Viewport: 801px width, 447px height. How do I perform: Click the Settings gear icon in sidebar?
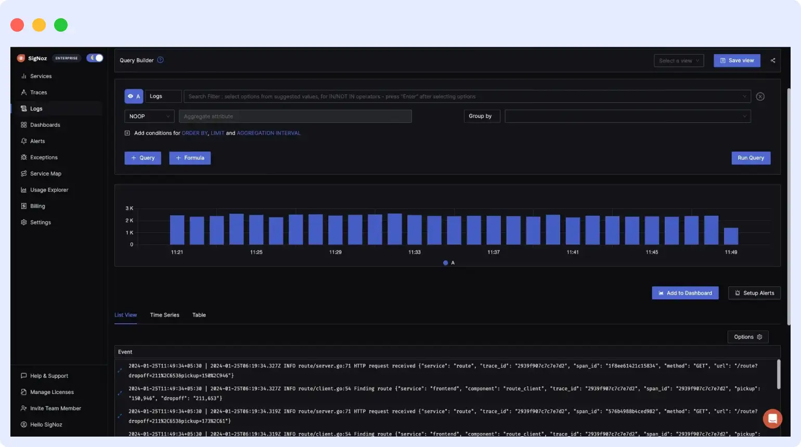pyautogui.click(x=23, y=222)
